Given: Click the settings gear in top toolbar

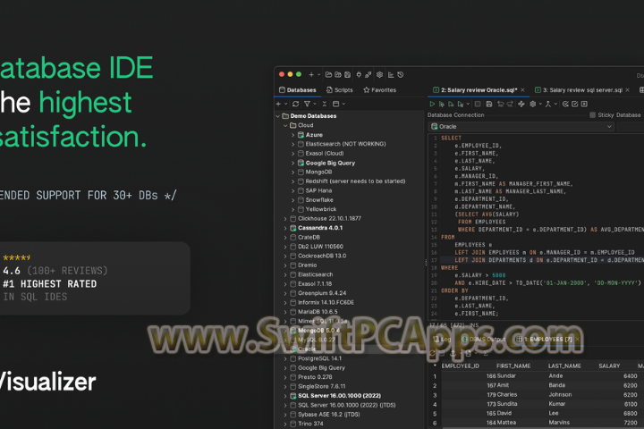Looking at the screenshot, I should [x=380, y=74].
